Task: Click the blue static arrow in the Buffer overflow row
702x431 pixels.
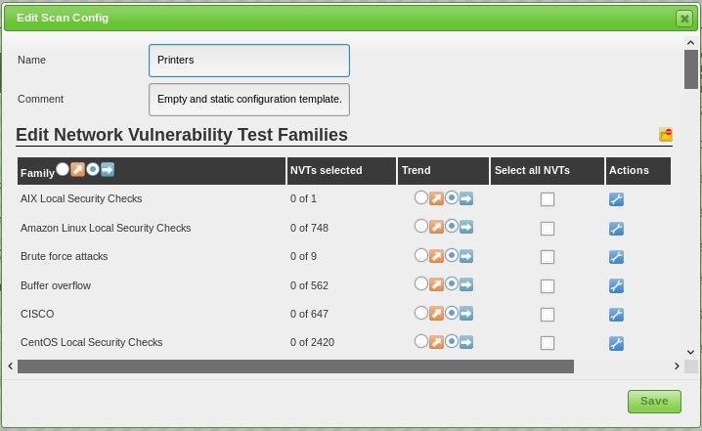Action: [x=466, y=284]
